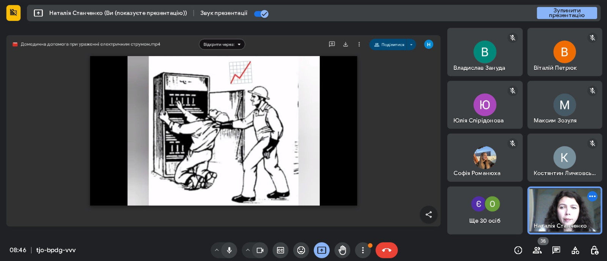Select the 'Ще 30 осіб' participants tile

tap(484, 211)
